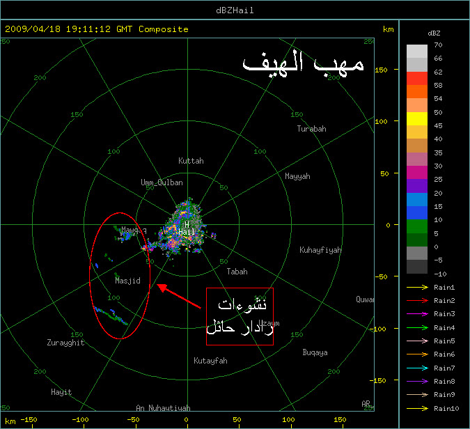Click the -150 tick on bottom km axis

tap(29, 419)
